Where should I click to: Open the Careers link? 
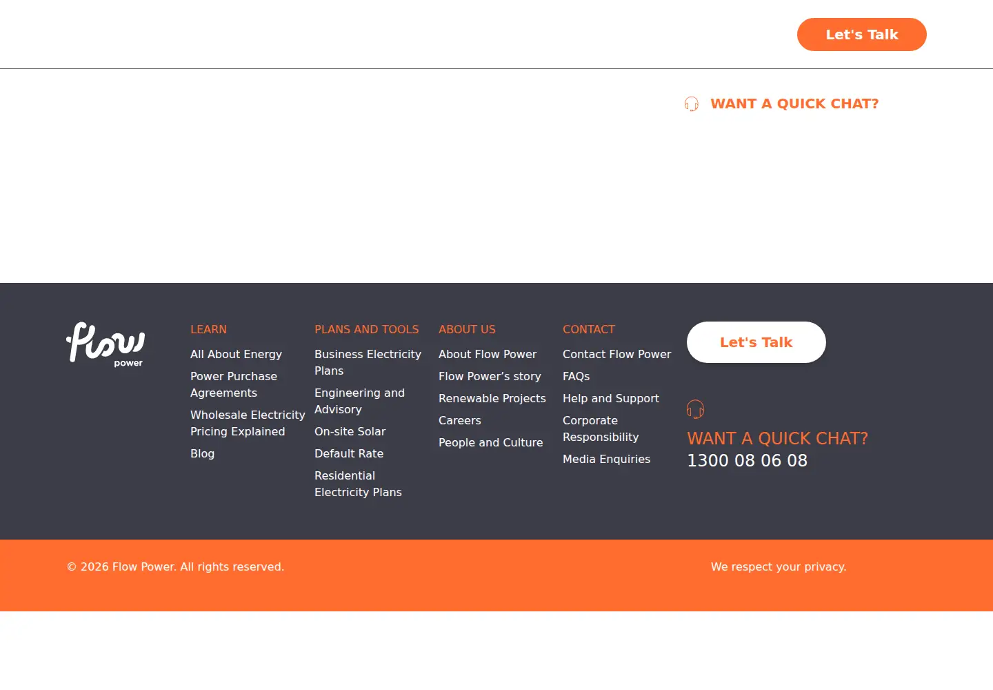click(x=460, y=420)
